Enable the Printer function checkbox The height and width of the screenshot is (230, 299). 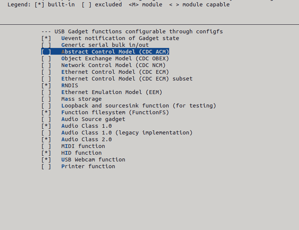click(46, 166)
